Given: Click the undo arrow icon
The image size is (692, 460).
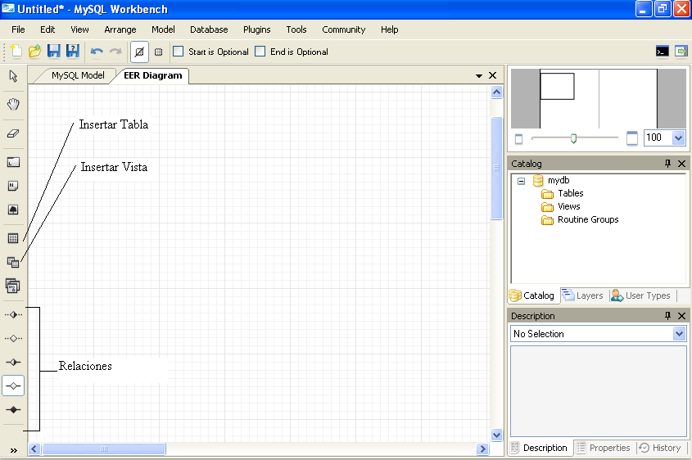Looking at the screenshot, I should click(97, 52).
